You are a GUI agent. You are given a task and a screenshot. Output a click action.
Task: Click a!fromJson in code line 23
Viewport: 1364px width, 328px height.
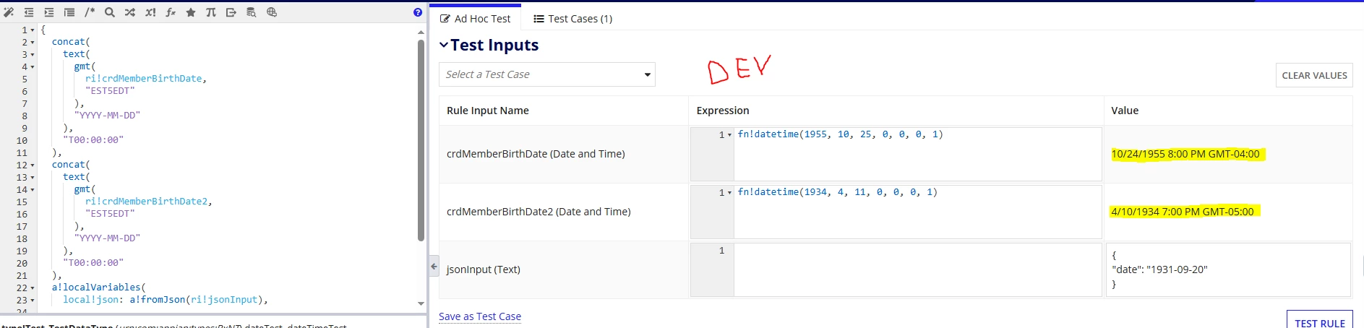point(157,300)
